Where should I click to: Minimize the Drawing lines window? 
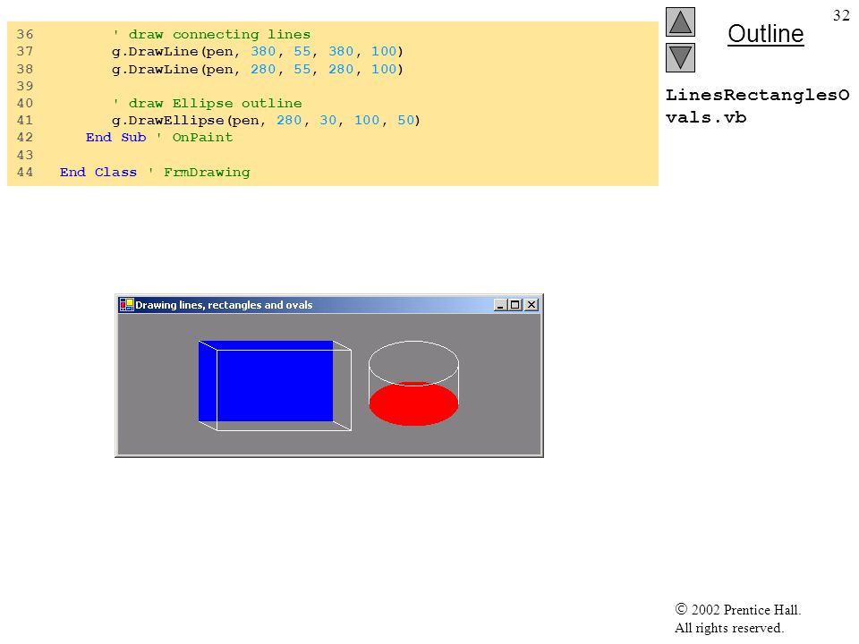499,305
